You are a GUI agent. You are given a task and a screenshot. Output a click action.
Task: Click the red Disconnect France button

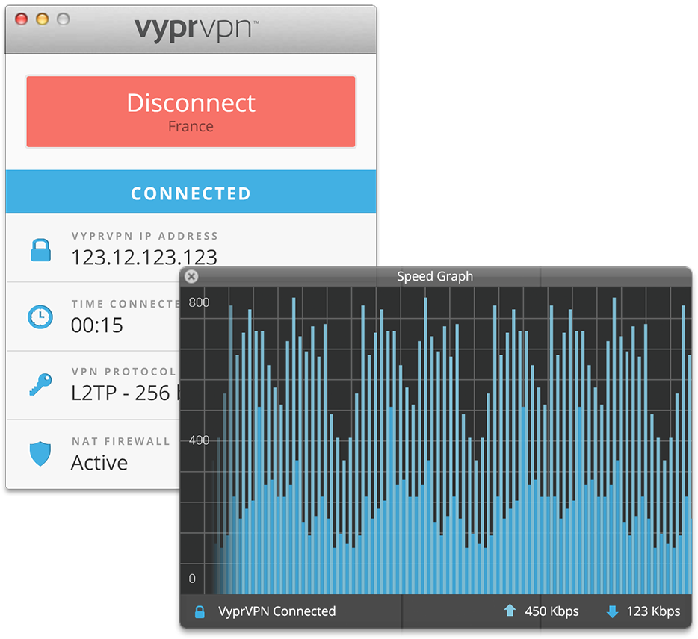191,112
